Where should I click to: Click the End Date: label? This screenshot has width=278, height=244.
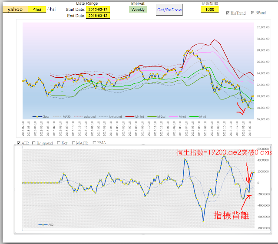pos(76,16)
